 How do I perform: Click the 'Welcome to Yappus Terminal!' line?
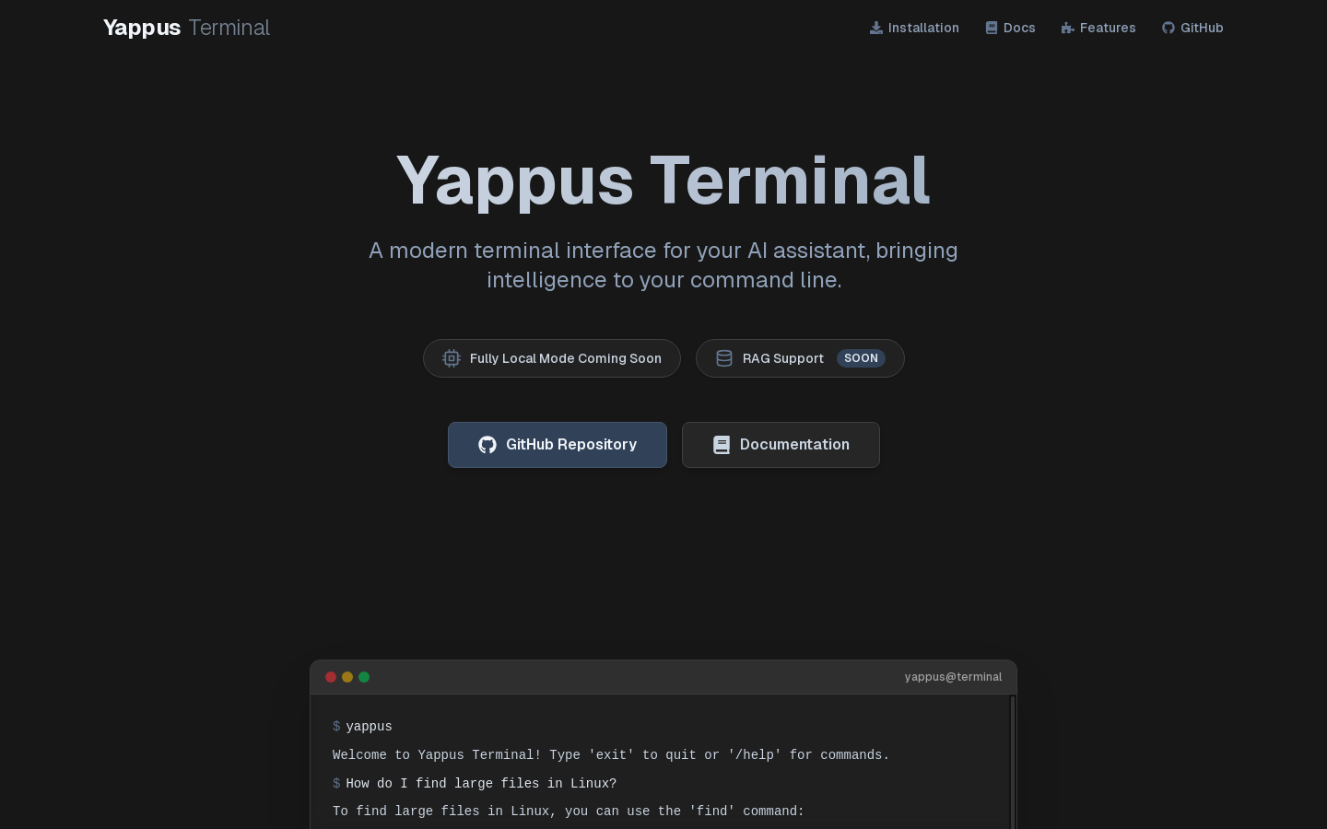click(x=611, y=755)
